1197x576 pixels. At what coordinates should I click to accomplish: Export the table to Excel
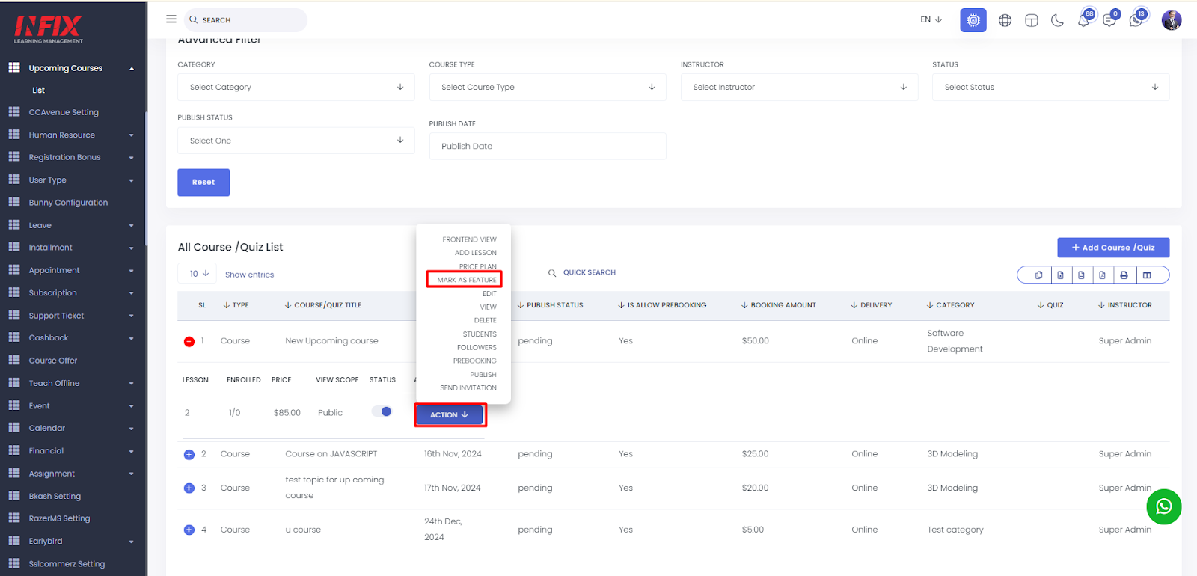(1060, 275)
